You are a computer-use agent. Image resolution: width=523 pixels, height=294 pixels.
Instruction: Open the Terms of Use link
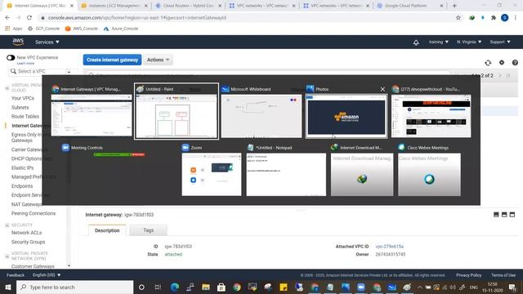pos(503,275)
